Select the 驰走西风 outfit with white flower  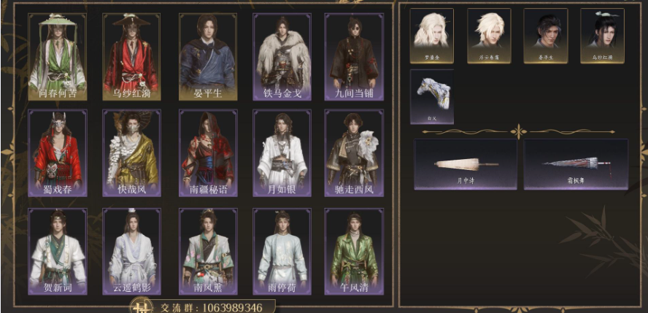354,152
